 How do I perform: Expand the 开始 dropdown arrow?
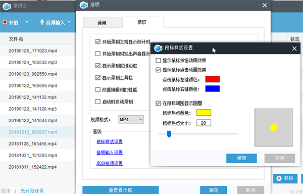(x=27, y=22)
